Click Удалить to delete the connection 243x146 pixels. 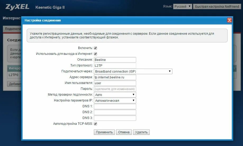[141, 132]
